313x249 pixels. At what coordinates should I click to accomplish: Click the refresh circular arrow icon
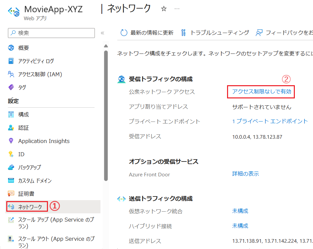coord(124,33)
